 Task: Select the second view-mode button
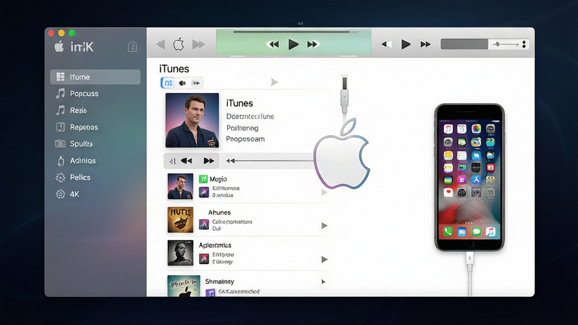(x=182, y=83)
